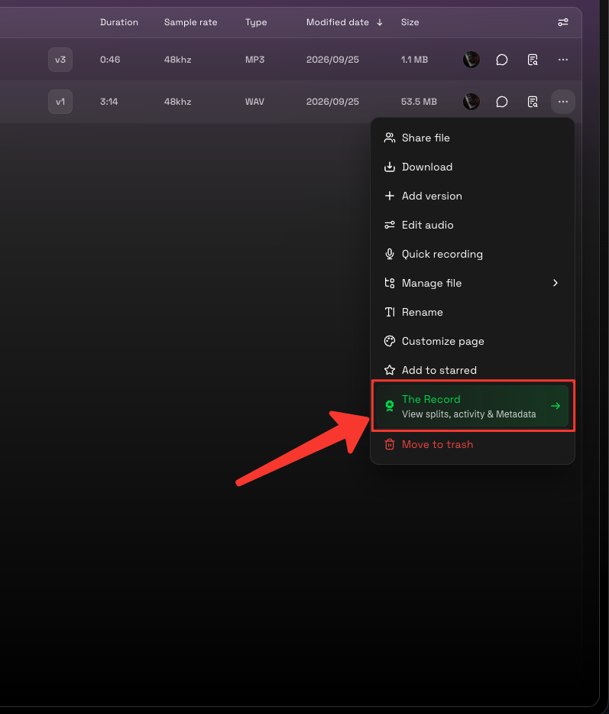The height and width of the screenshot is (714, 609).
Task: Start a Quick recording from the menu
Action: [x=472, y=254]
